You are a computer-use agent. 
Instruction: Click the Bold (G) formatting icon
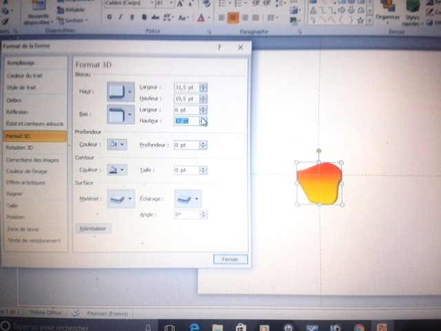coord(110,17)
